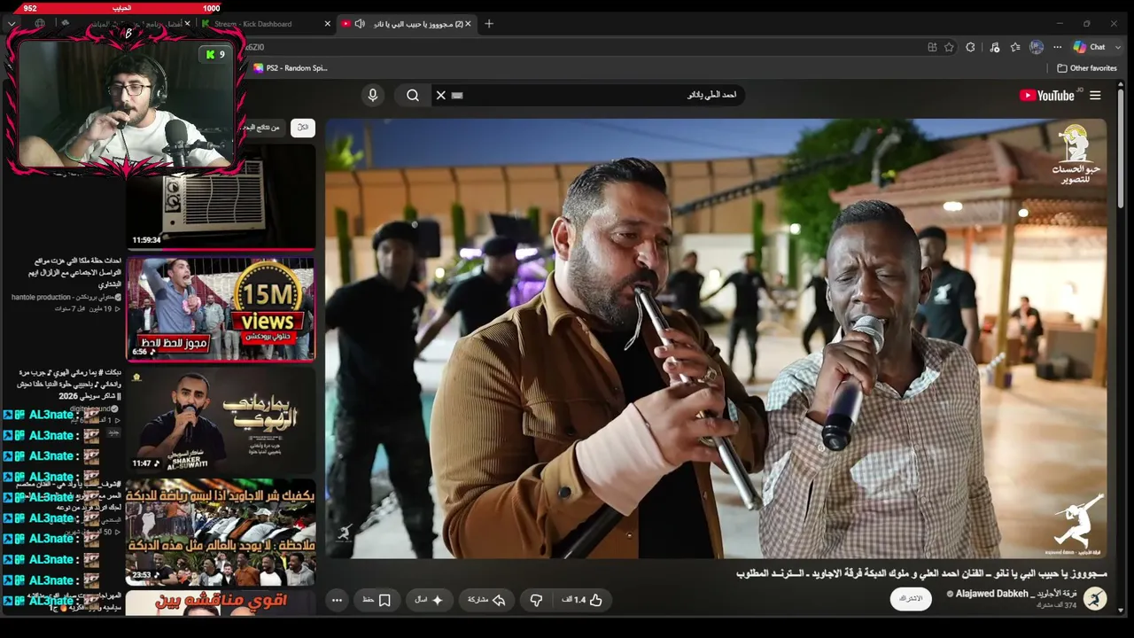Open the browser profile avatar

click(1037, 47)
